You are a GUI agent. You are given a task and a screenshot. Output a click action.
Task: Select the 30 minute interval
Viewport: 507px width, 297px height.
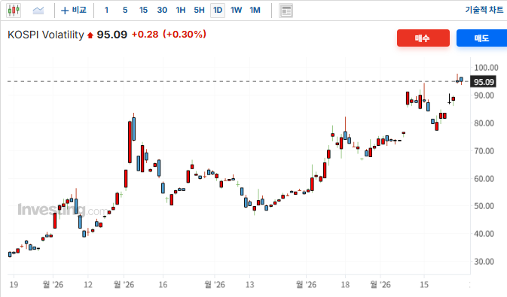click(x=162, y=11)
